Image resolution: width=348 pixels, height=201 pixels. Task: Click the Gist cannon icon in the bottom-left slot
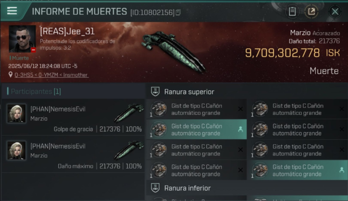pyautogui.click(x=159, y=170)
